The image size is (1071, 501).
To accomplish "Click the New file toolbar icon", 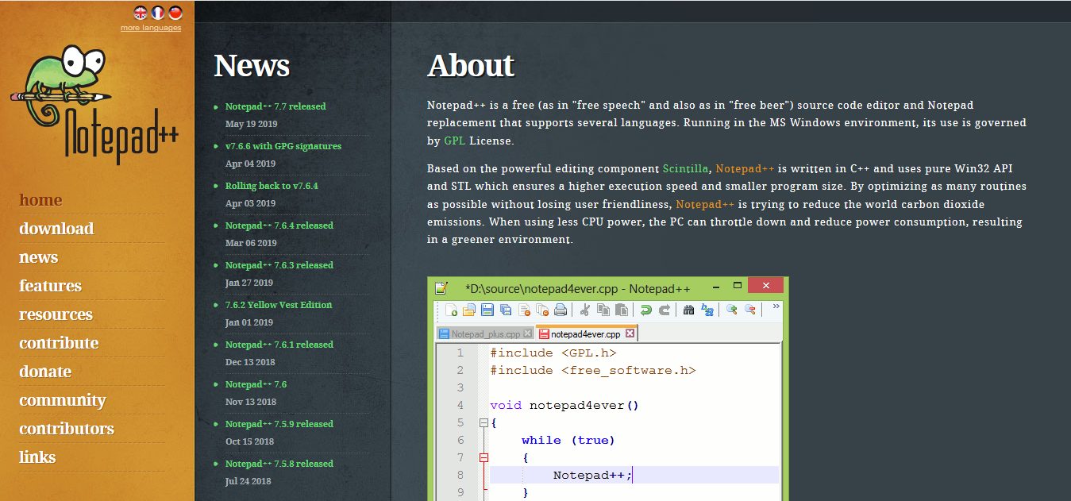I will (451, 310).
